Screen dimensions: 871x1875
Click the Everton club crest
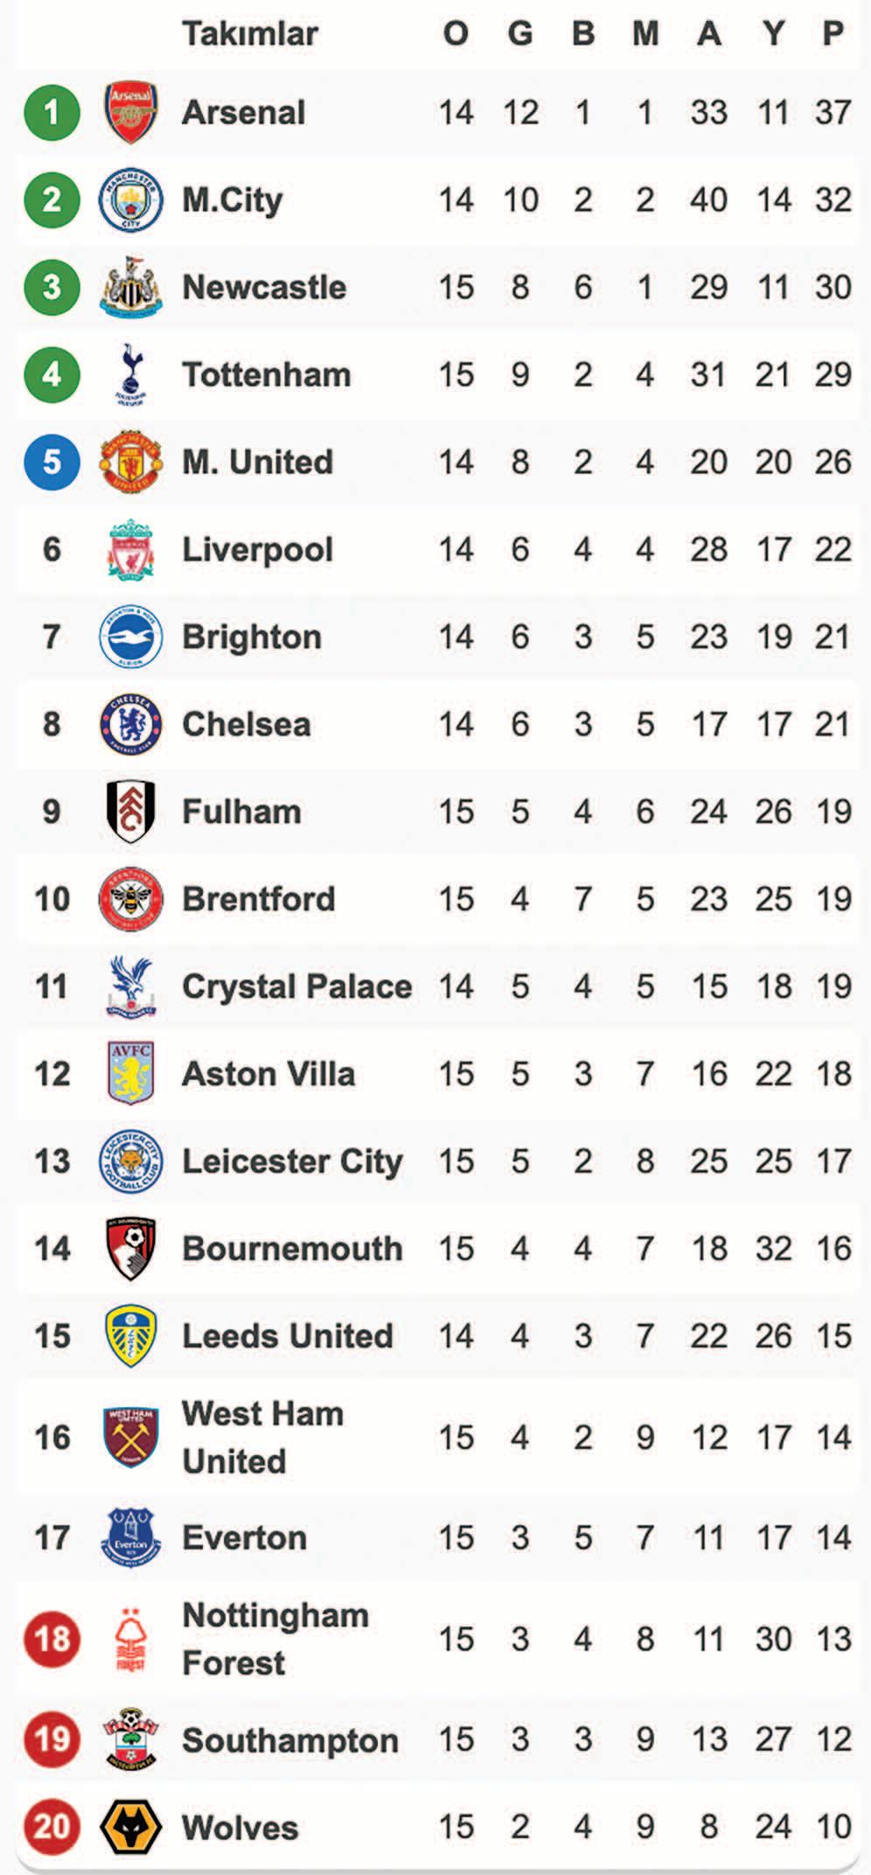point(130,1537)
